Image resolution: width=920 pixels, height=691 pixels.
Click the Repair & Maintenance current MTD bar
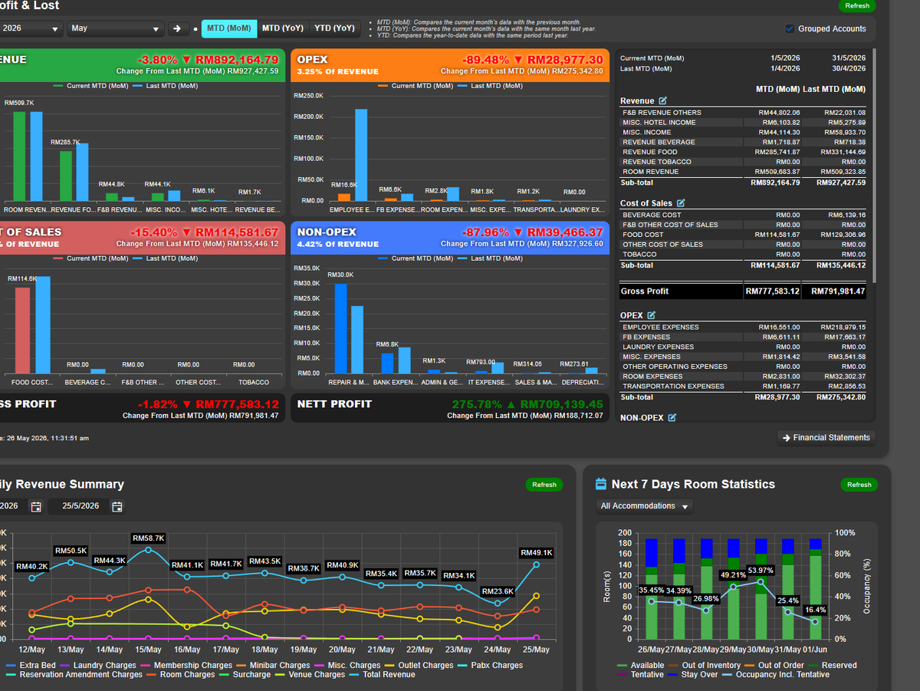pyautogui.click(x=340, y=328)
